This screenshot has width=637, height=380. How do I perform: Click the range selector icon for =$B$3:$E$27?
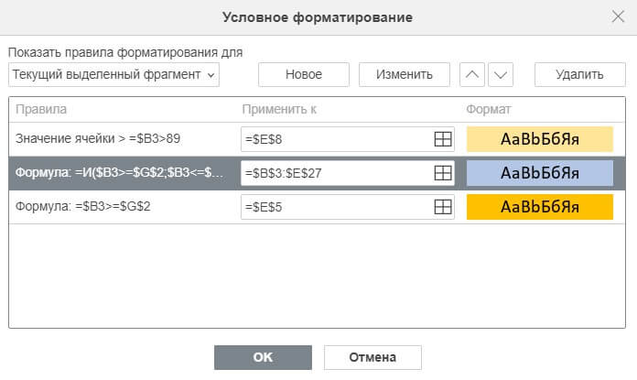coord(442,173)
